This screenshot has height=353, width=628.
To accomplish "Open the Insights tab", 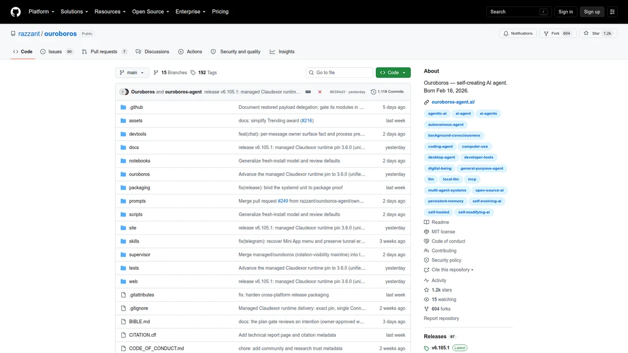I will tap(282, 52).
